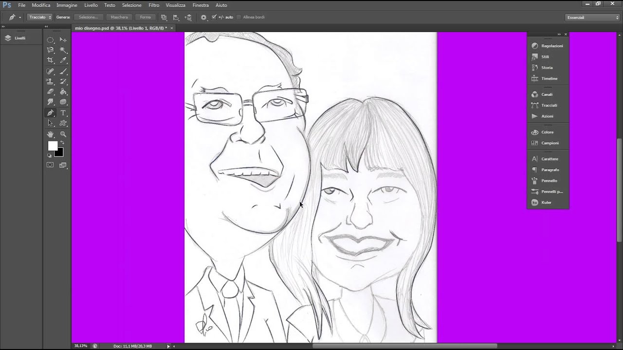Open the Livello menu
623x350 pixels.
(91, 5)
